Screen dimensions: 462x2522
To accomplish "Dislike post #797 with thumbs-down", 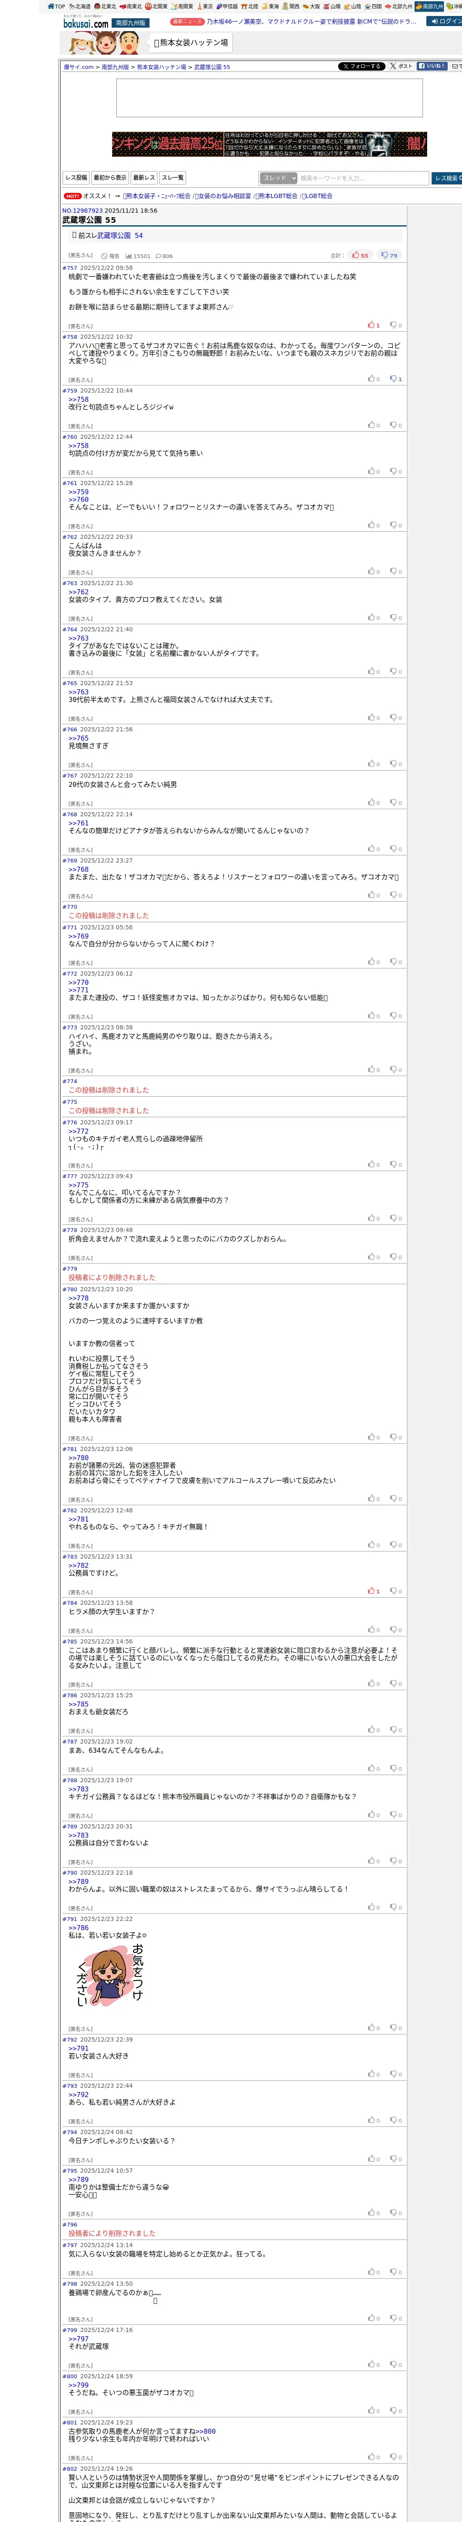I will click(x=396, y=2272).
